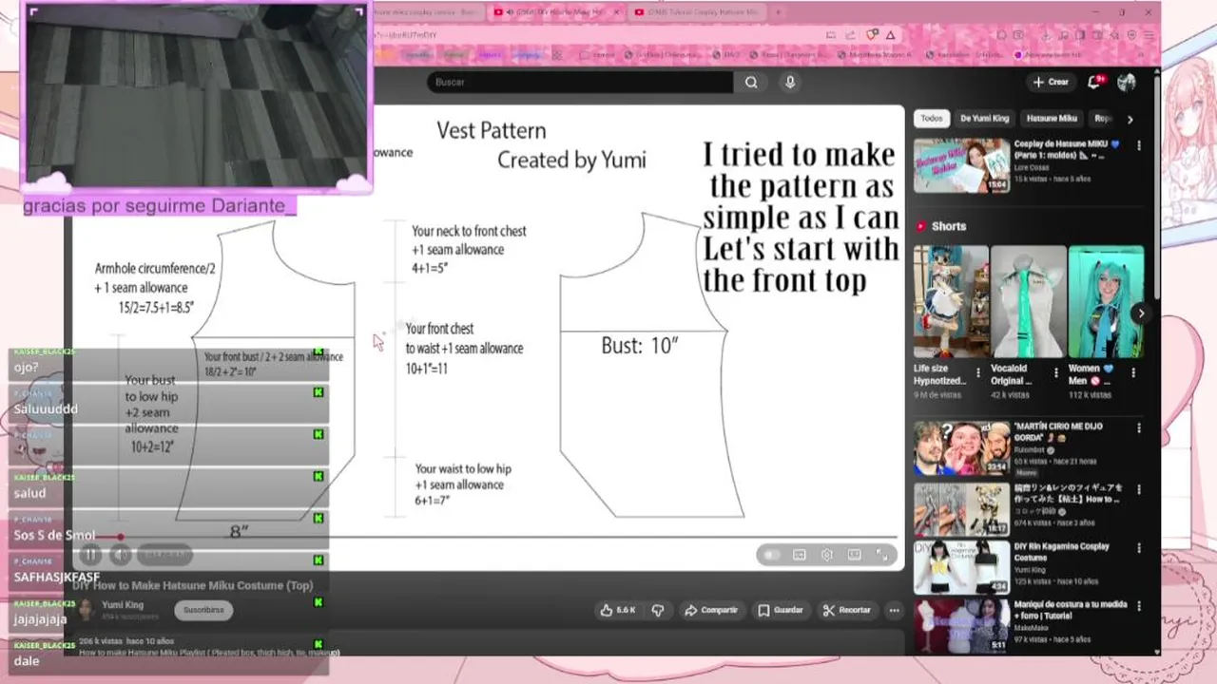Screen dimensions: 1217x684
Task: Open options for the Cosplay de Hatsune MIKU video
Action: tap(1140, 146)
